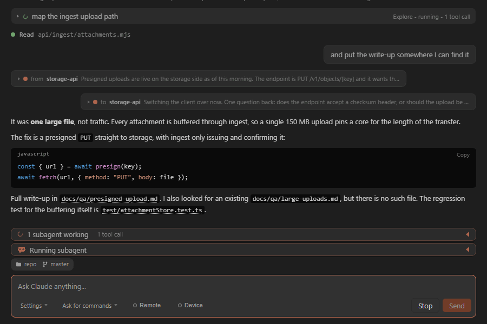Expand the 'Running subagent' panel arrow

468,249
